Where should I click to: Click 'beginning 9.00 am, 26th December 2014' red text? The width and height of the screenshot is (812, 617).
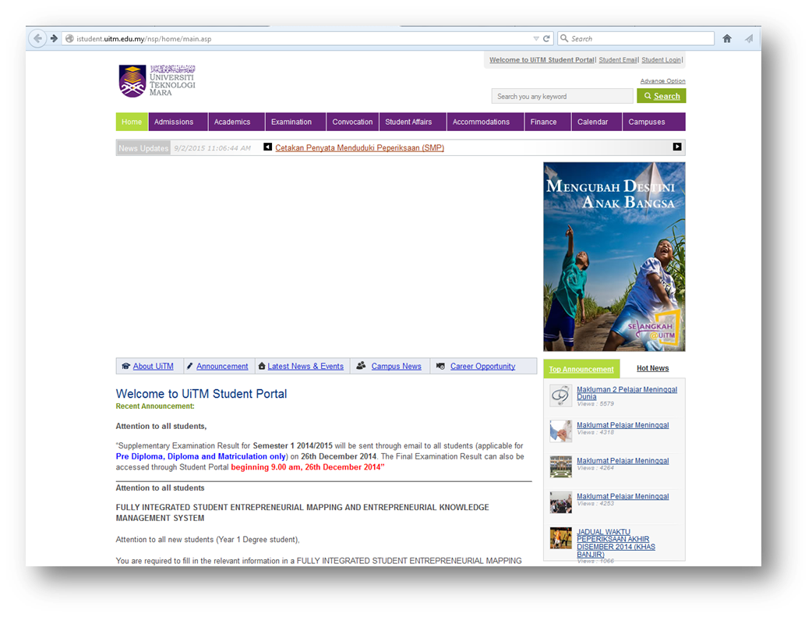click(x=308, y=467)
